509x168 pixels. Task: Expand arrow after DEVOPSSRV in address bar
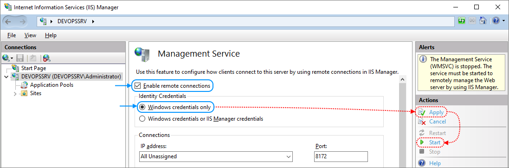tap(93, 21)
